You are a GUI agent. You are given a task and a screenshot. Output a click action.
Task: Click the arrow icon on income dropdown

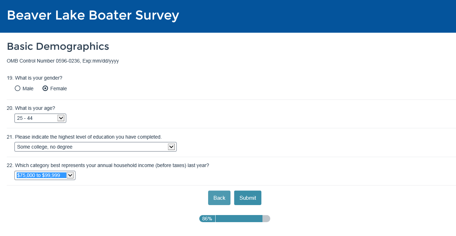(x=70, y=175)
